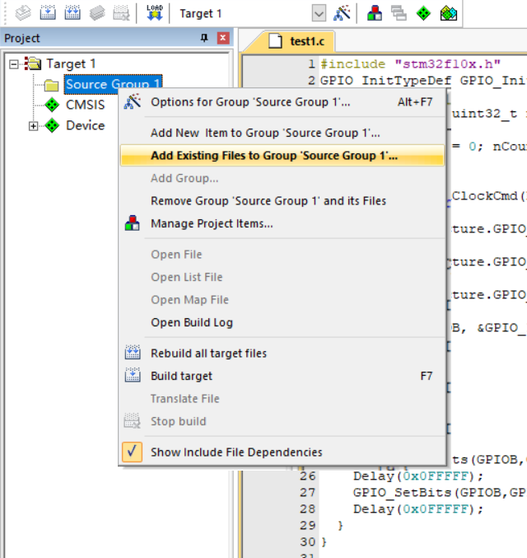The image size is (527, 558).
Task: Choose Add Existing Files to Group
Action: click(x=282, y=156)
